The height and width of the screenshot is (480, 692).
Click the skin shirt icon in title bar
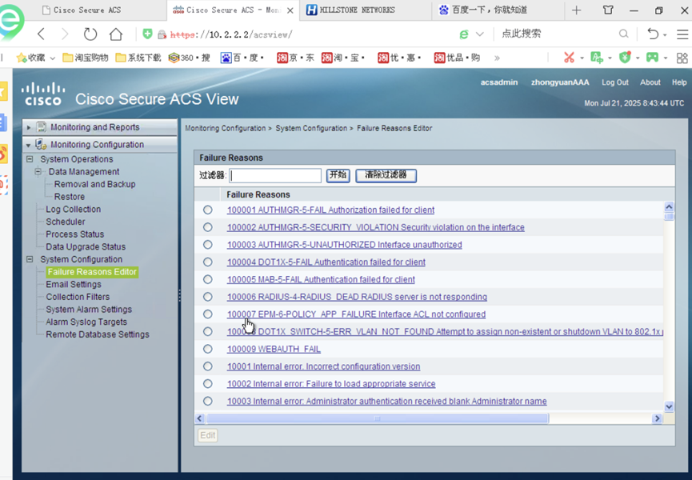608,10
